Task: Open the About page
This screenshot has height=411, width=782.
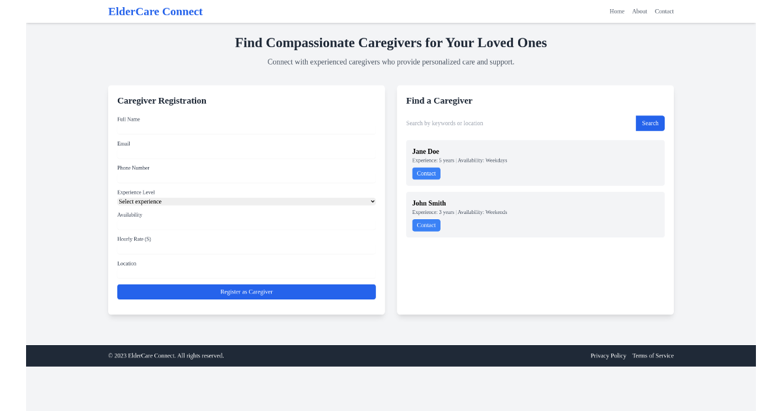Action: pyautogui.click(x=639, y=11)
